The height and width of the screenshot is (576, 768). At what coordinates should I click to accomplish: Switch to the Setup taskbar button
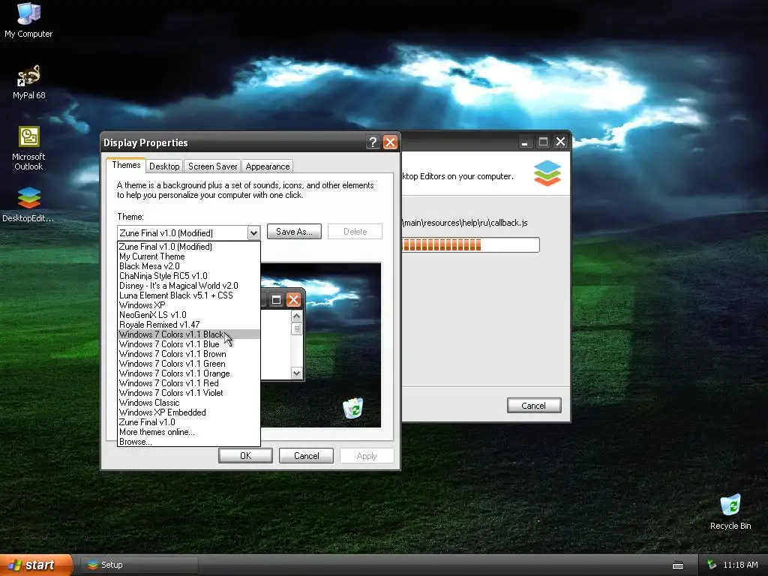139,565
